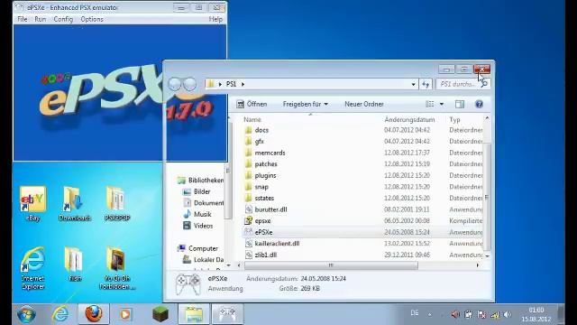Open Minecraft from taskbar

(x=160, y=314)
